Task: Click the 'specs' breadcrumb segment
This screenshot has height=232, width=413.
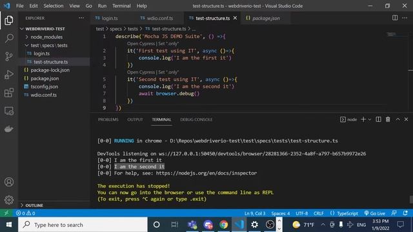Action: click(116, 29)
